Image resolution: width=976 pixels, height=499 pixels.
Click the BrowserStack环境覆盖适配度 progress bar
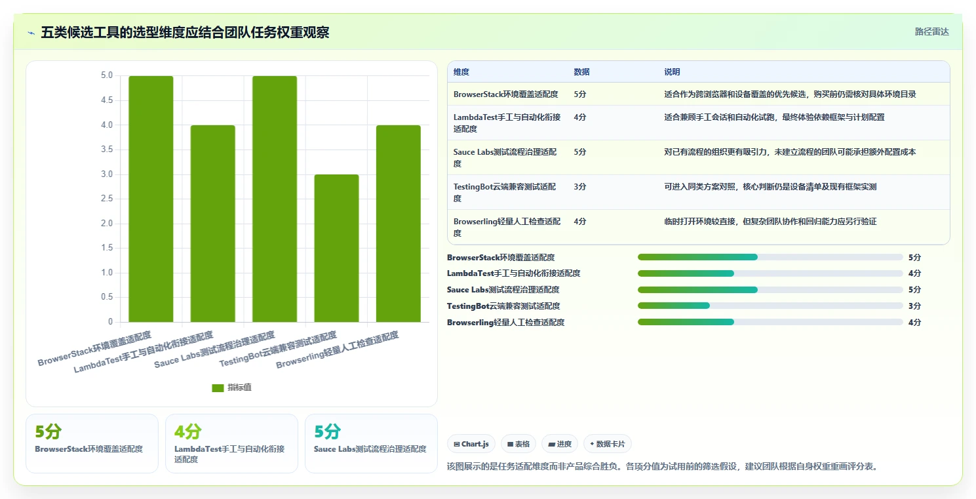770,257
